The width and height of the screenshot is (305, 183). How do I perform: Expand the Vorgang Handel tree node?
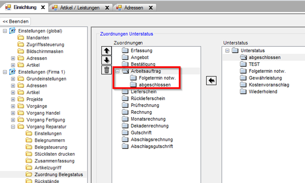pos(13,113)
